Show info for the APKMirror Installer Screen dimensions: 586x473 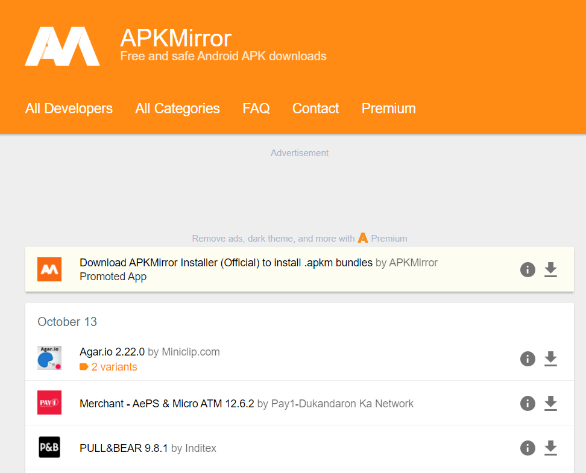[528, 269]
